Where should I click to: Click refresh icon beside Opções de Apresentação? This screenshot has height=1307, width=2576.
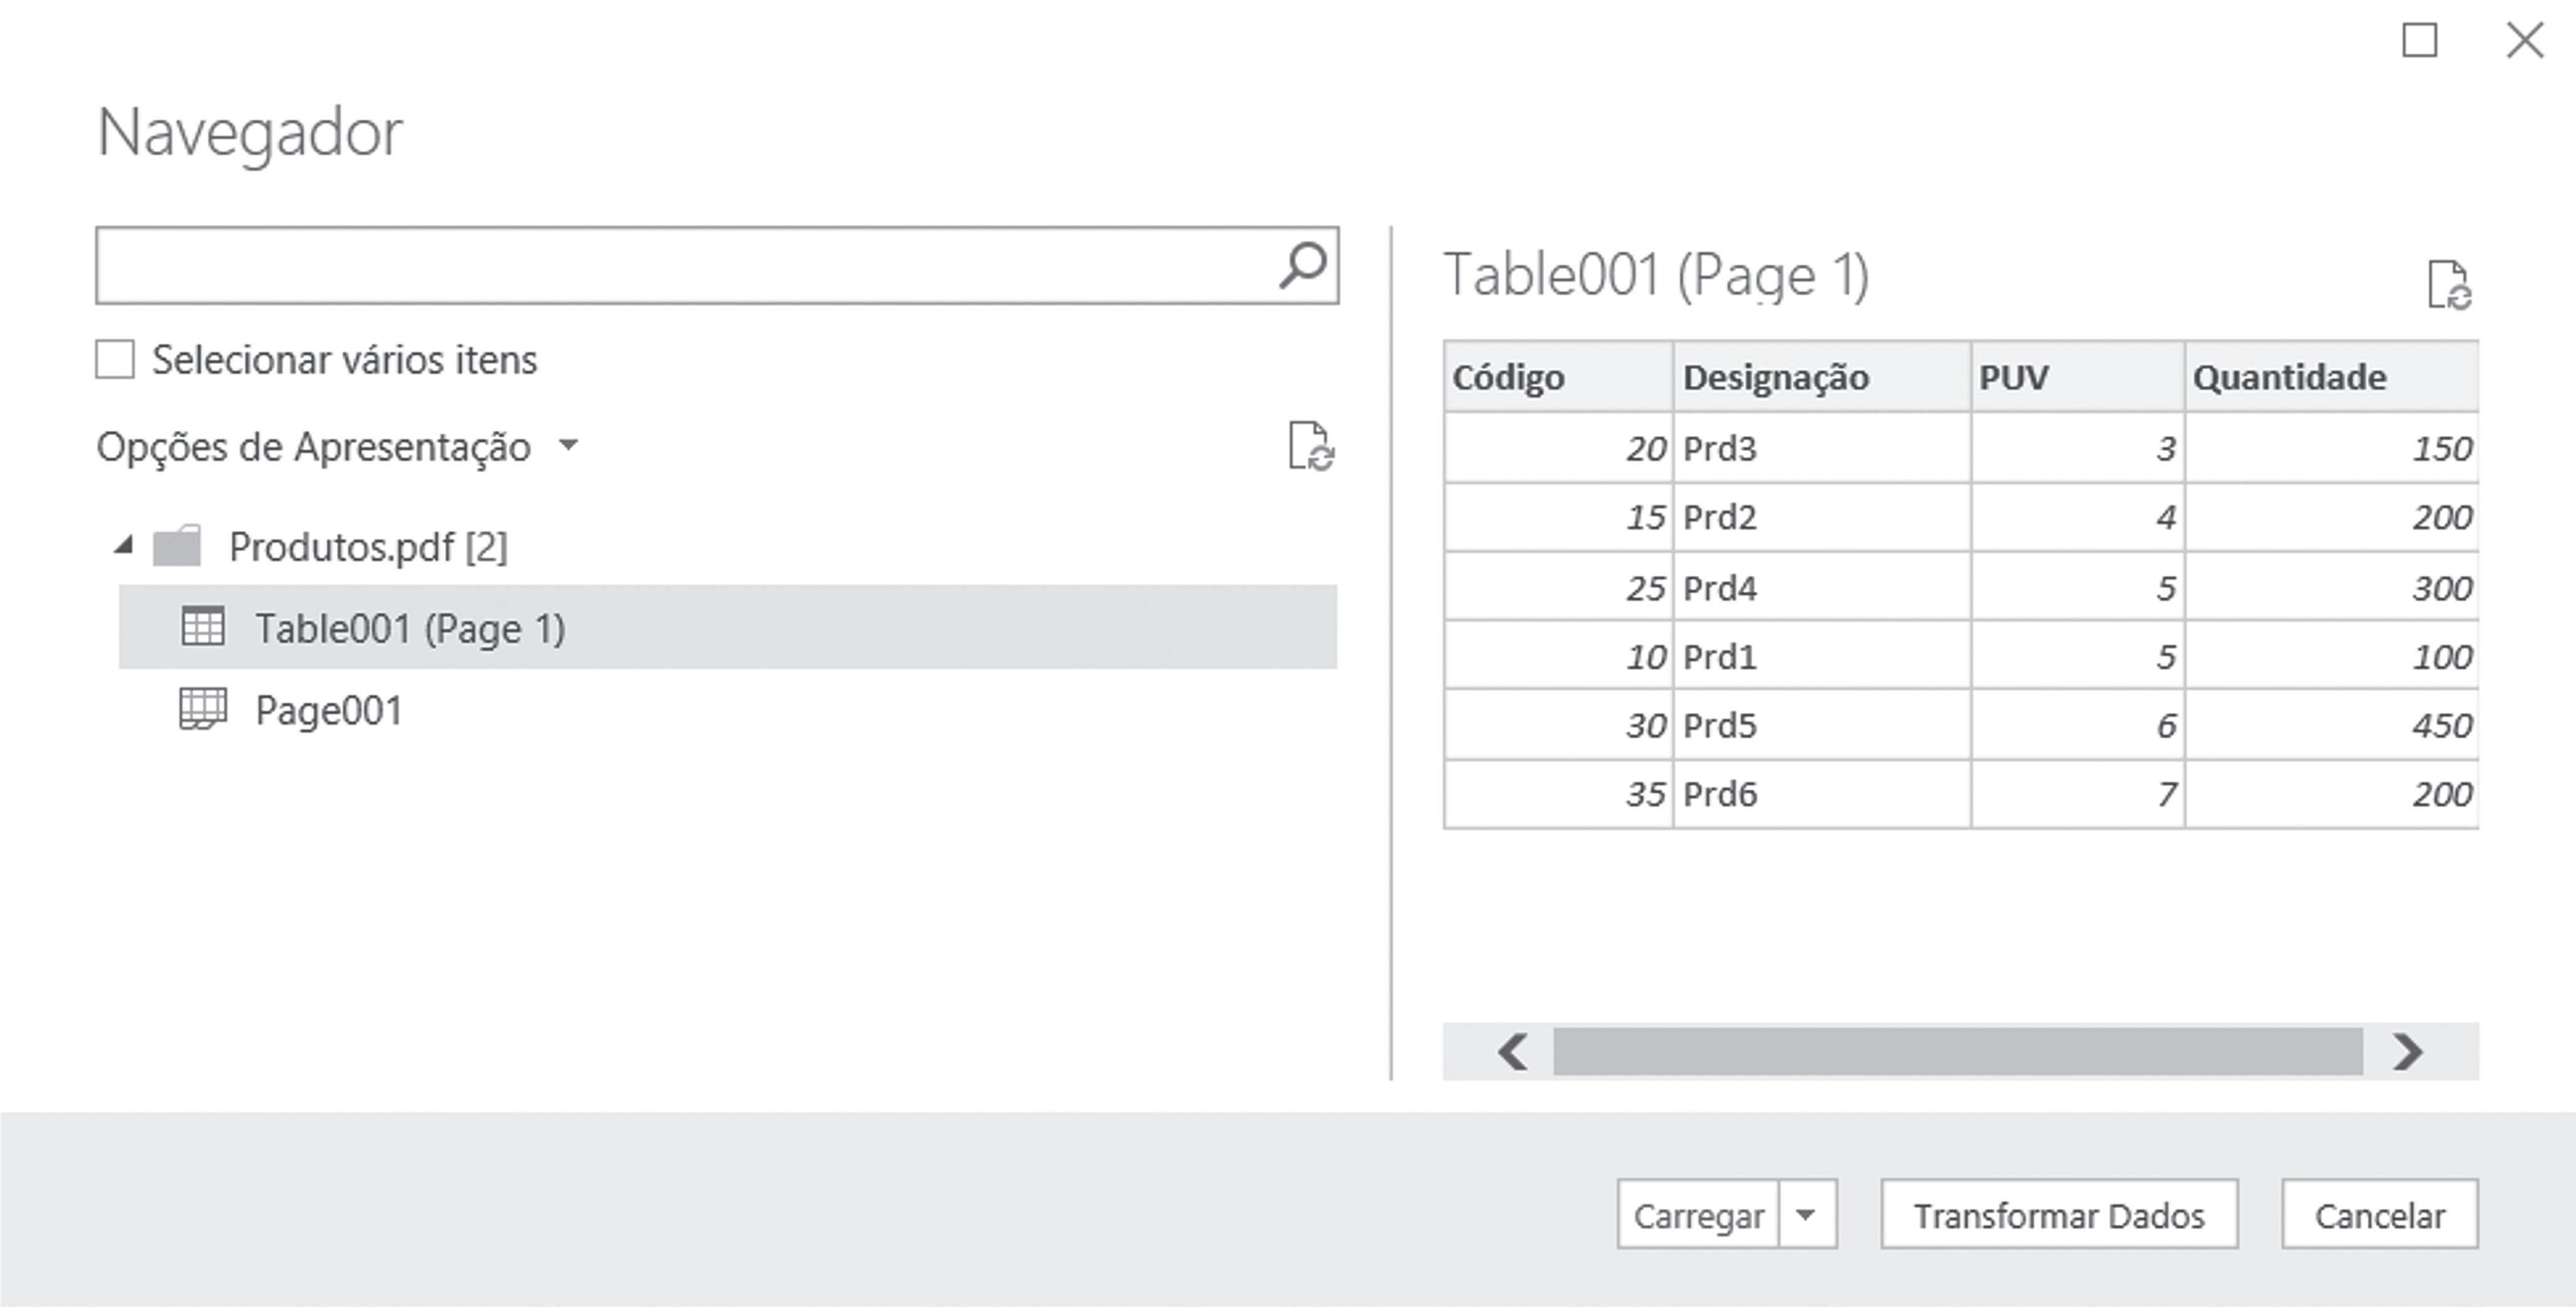[1310, 446]
